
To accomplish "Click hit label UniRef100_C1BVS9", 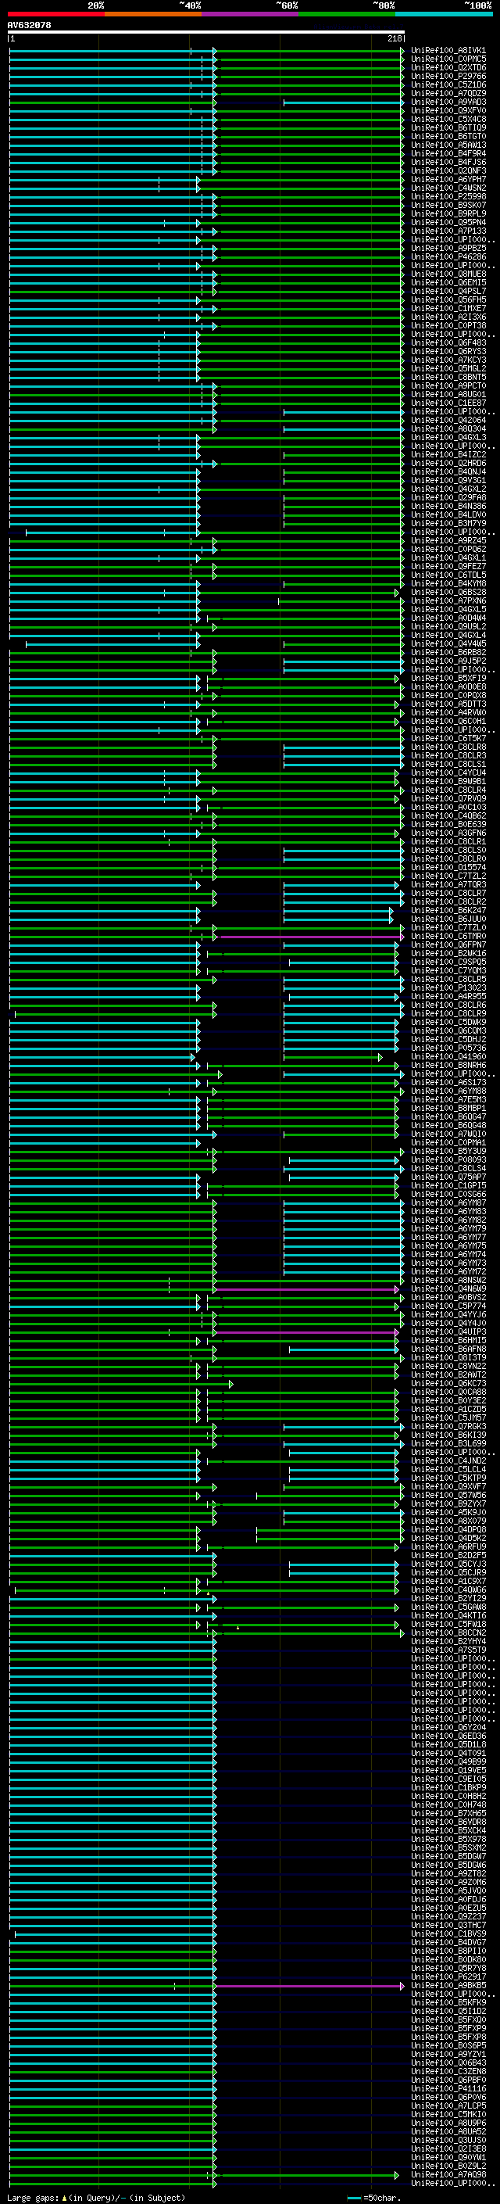I will (448, 1933).
